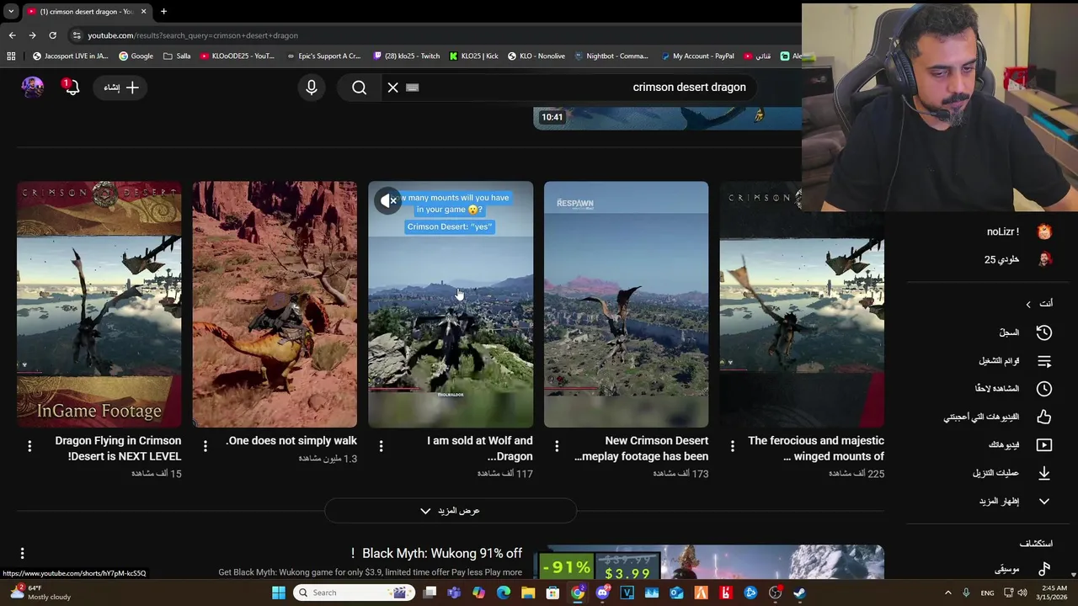Open the taskbar clock showing 2:45 AM
1078x606 pixels.
pos(1053,593)
